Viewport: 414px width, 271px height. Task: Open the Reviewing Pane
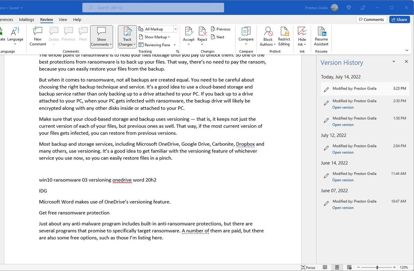[x=155, y=45]
